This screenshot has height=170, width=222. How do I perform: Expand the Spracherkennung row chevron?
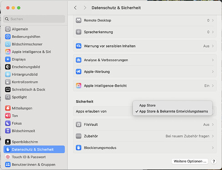pyautogui.click(x=213, y=32)
